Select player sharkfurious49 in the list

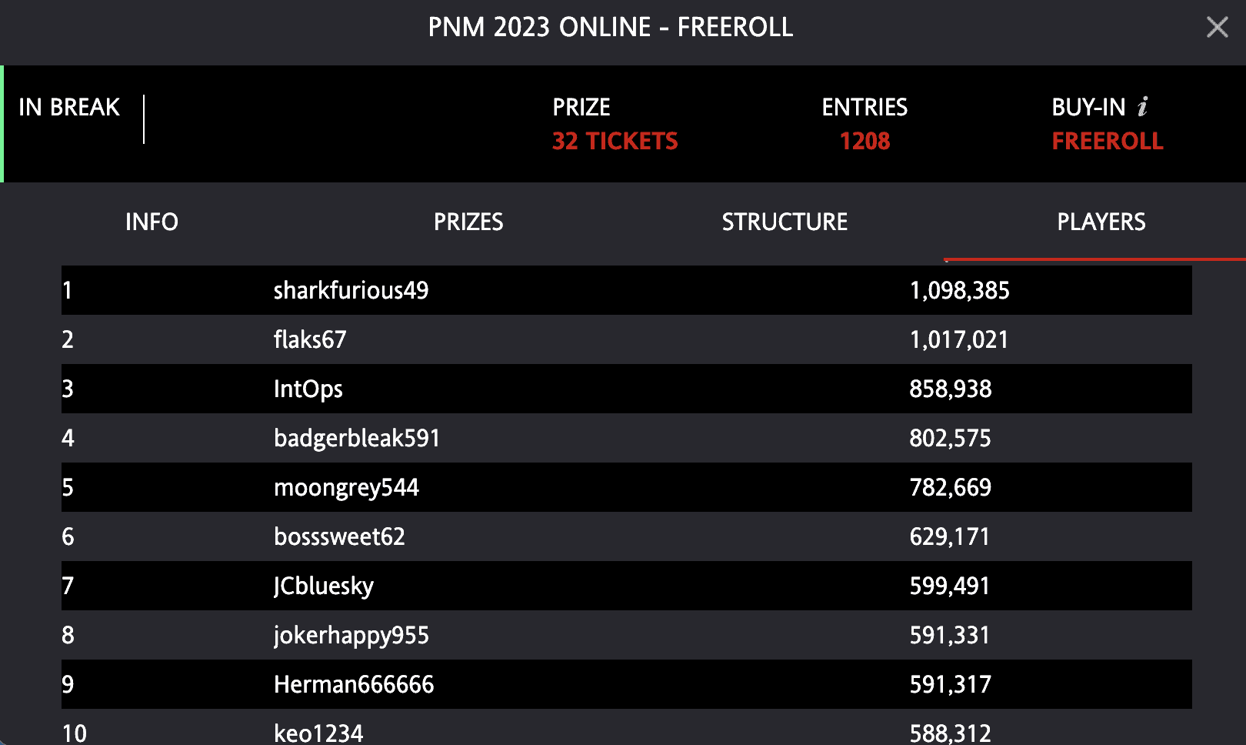(x=627, y=290)
